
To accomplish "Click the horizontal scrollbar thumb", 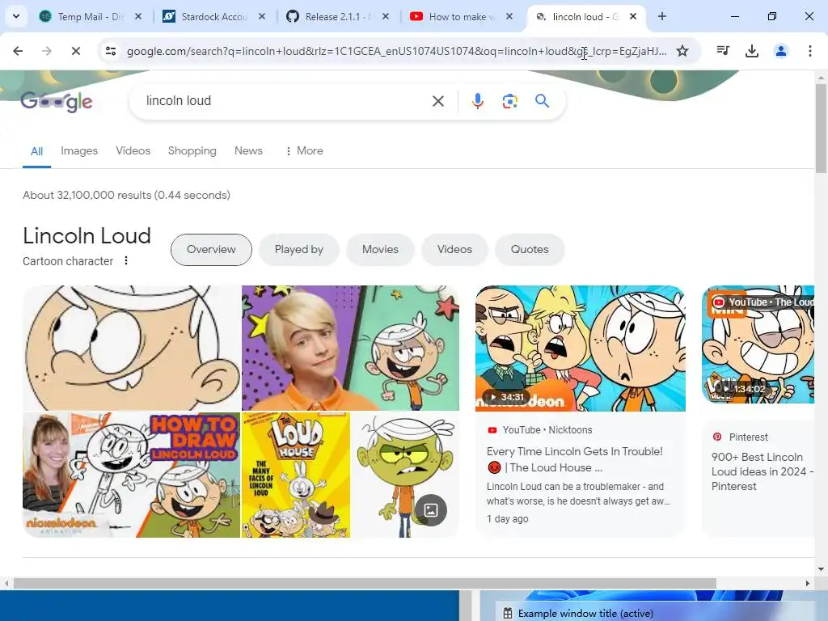I will [365, 584].
